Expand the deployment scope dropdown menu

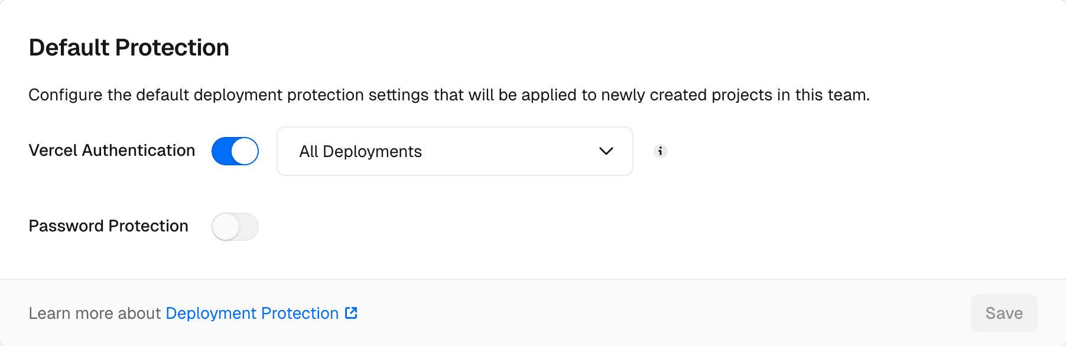(x=454, y=151)
